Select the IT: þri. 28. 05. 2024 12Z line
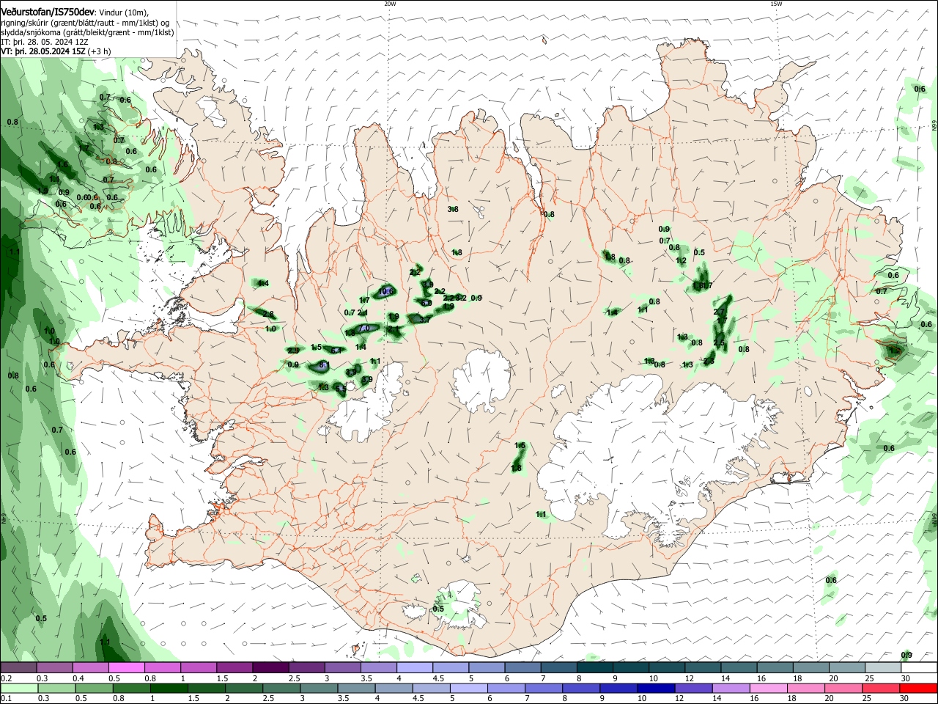The image size is (938, 704). pyautogui.click(x=45, y=42)
